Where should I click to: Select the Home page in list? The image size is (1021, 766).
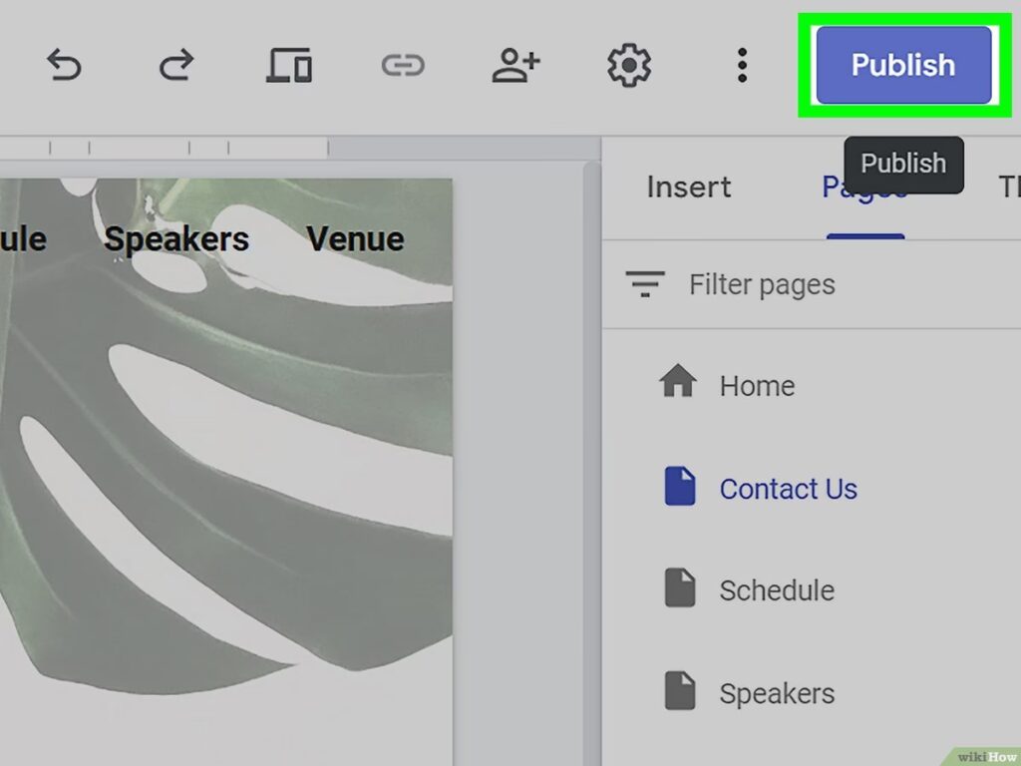pos(756,386)
